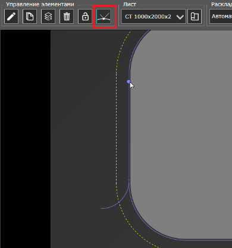
Task: Select the blue lead-in point on contour
Action: (128, 82)
